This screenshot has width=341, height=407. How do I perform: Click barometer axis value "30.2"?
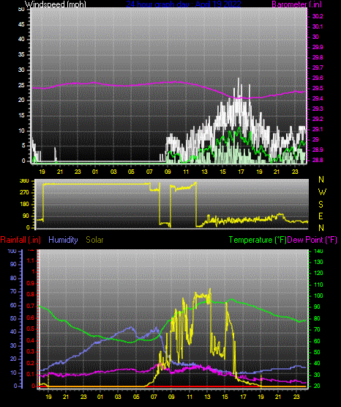point(318,16)
